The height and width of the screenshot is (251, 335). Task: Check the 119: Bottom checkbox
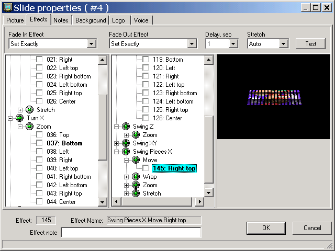[x=146, y=59]
